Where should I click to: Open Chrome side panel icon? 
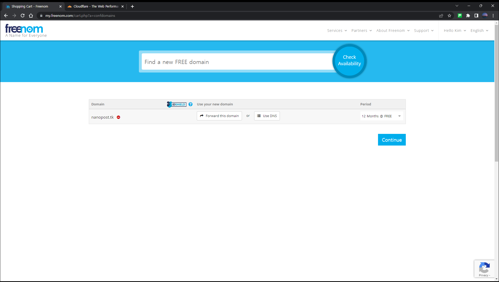[476, 16]
